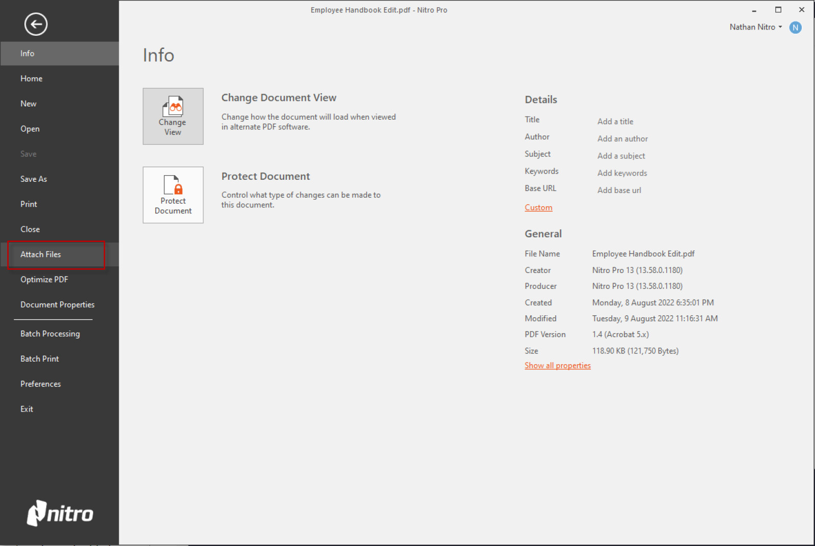Exit Nitro Pro via the sidebar

coord(26,408)
